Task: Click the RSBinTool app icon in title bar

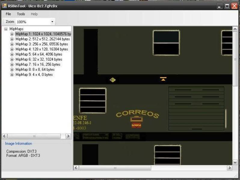Action: (x=4, y=6)
